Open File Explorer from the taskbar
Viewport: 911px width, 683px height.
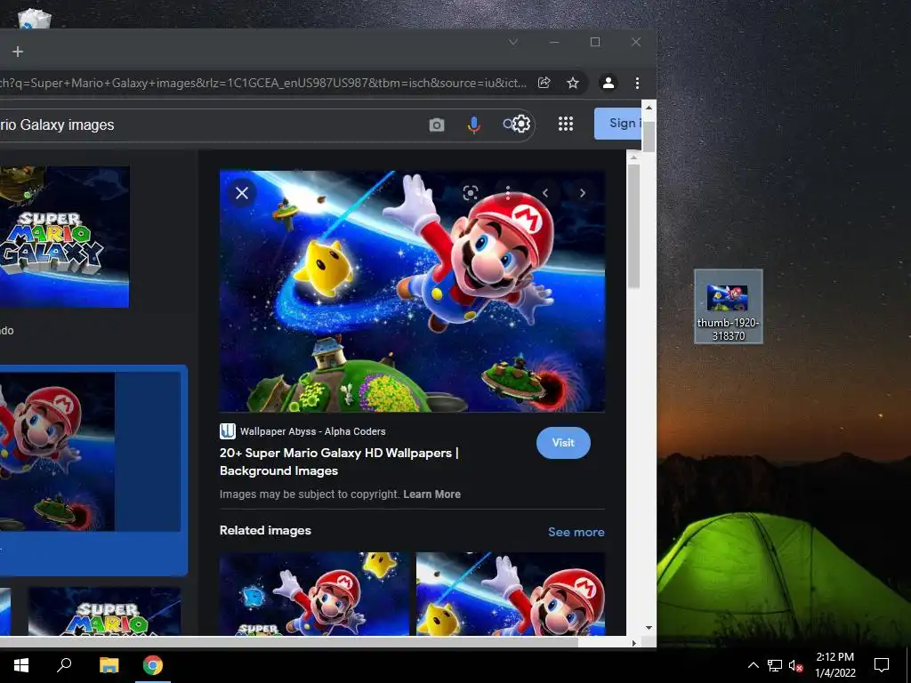(109, 665)
